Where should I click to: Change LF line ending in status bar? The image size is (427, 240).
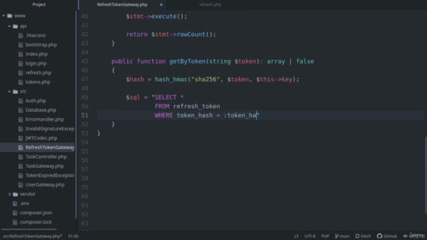[x=296, y=236]
